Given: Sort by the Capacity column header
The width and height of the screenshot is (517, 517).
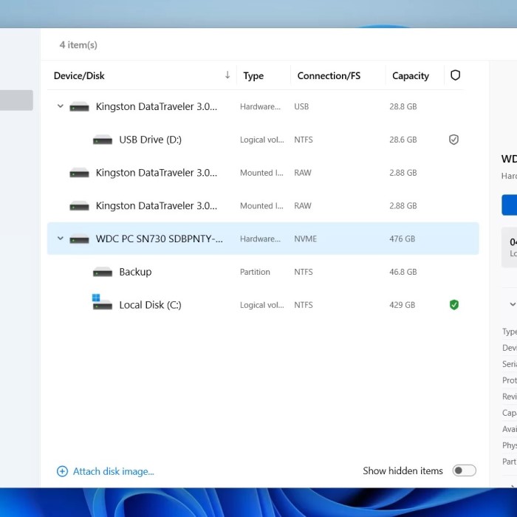Looking at the screenshot, I should click(411, 76).
